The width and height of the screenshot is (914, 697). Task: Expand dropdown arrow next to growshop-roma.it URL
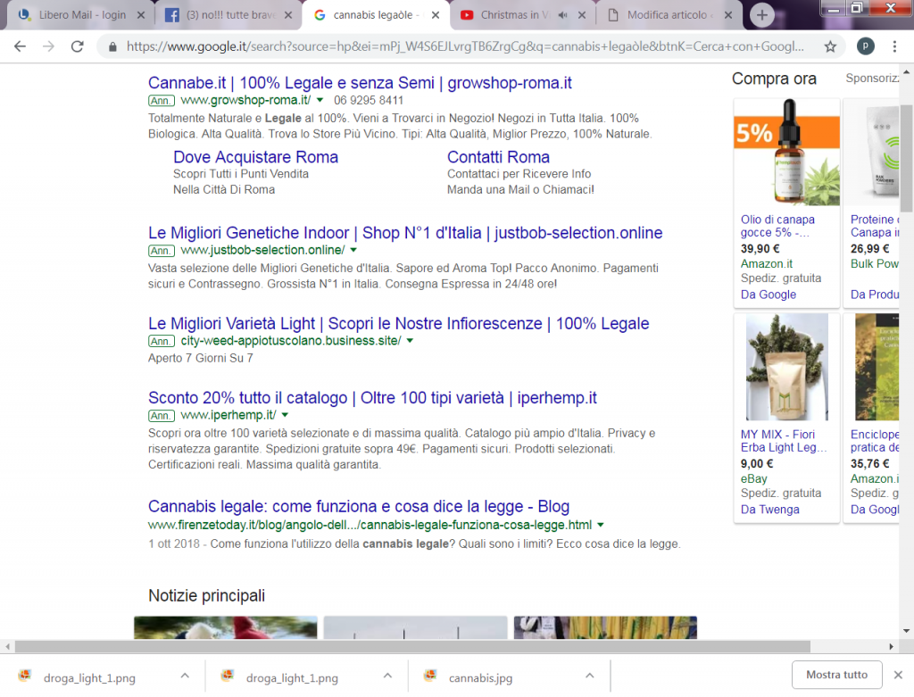point(320,101)
